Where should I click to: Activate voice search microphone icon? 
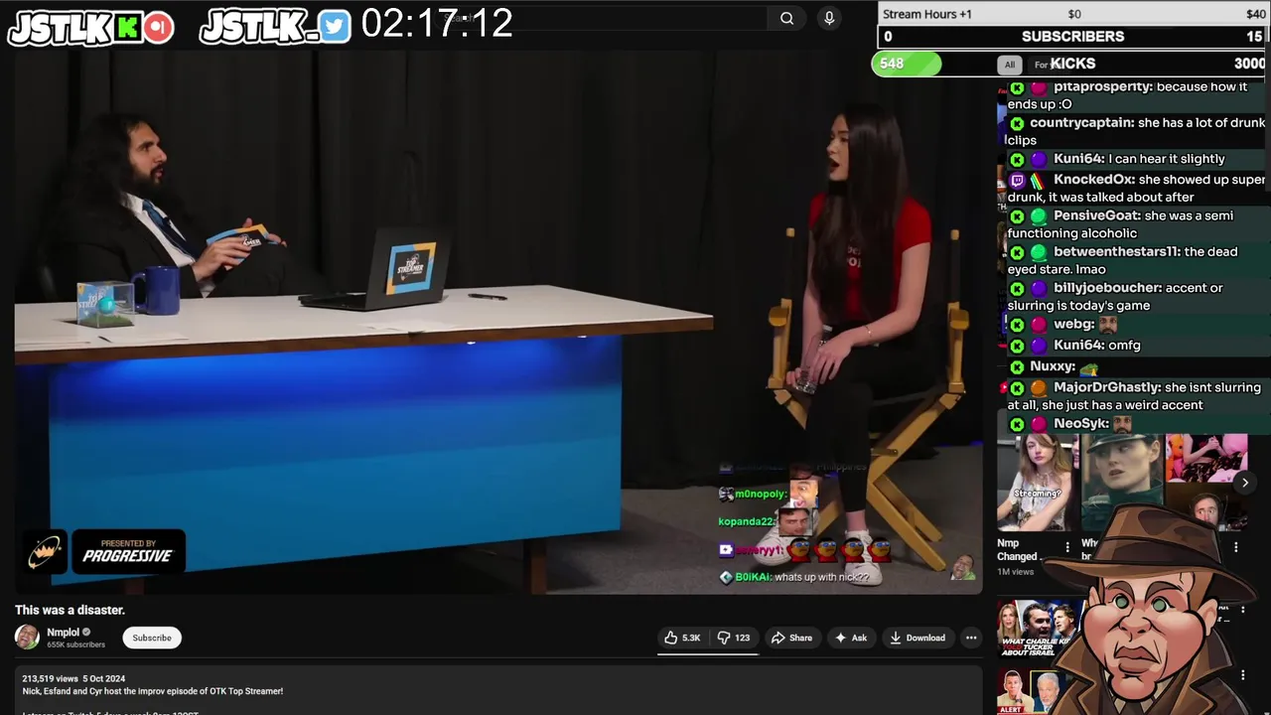829,18
